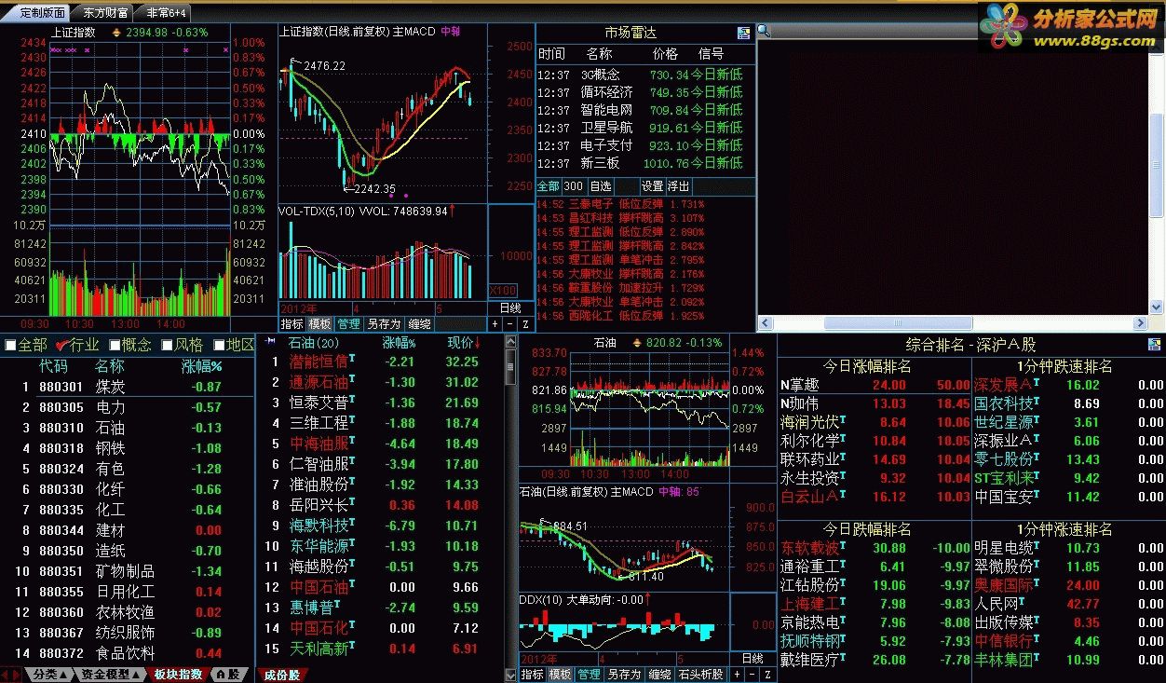Viewport: 1166px width, 683px height.
Task: Click 管理 button under upper chart
Action: point(348,324)
